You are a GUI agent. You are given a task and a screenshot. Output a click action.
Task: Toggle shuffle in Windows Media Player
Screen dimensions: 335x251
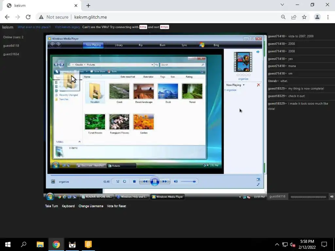118,181
